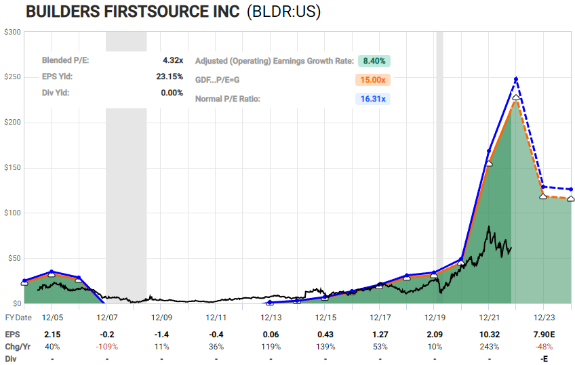Click the blue peak data point near $250
This screenshot has height=365, width=575.
click(516, 79)
